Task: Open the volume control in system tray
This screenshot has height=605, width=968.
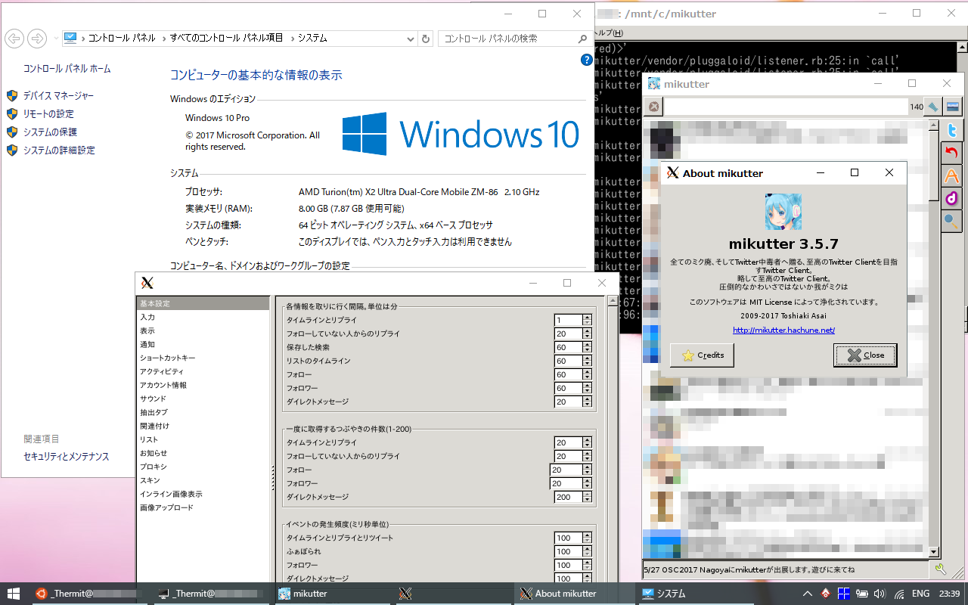Action: (x=880, y=594)
